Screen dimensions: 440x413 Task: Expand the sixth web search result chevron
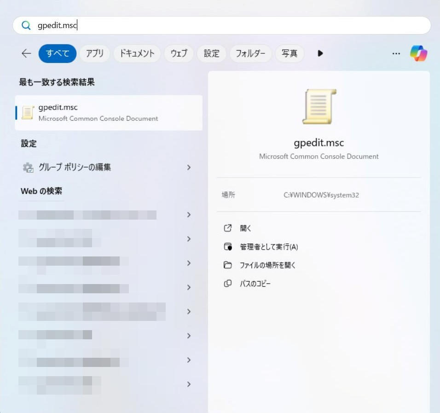[189, 336]
